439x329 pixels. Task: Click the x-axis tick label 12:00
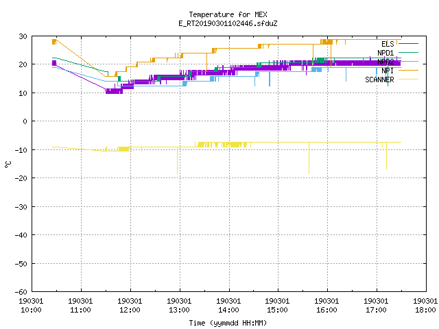click(130, 310)
